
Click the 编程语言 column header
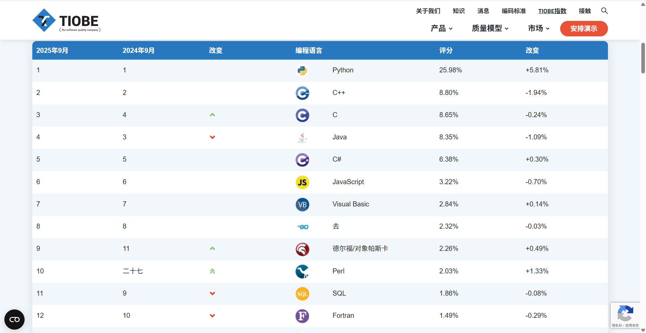[309, 51]
